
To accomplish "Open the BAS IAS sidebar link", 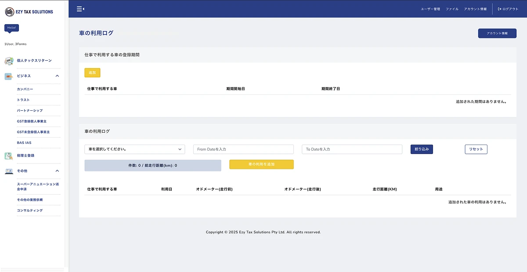I will point(24,143).
